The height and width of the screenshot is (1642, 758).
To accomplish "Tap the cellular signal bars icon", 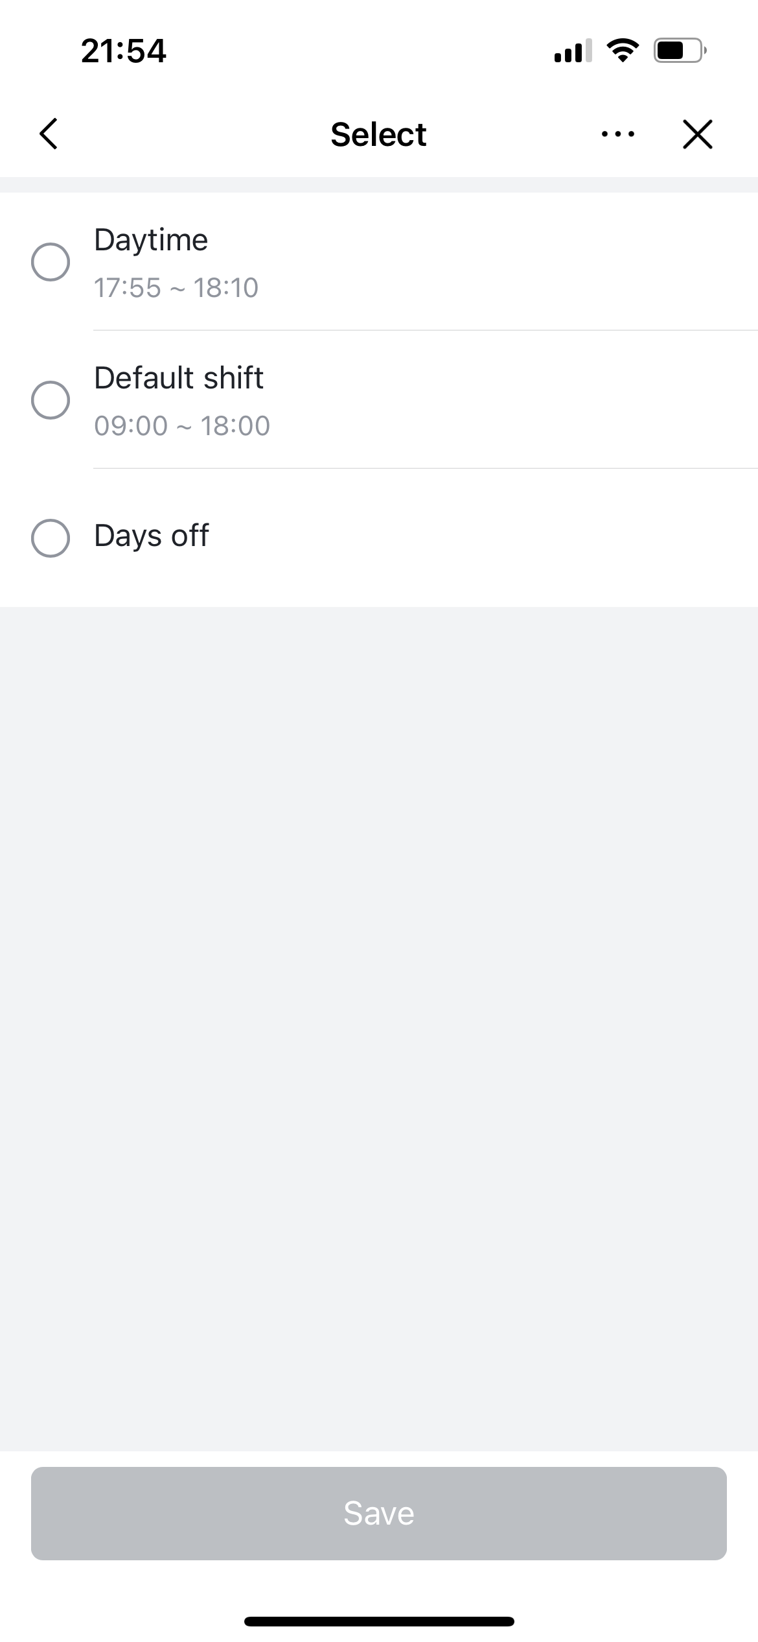I will 573,51.
